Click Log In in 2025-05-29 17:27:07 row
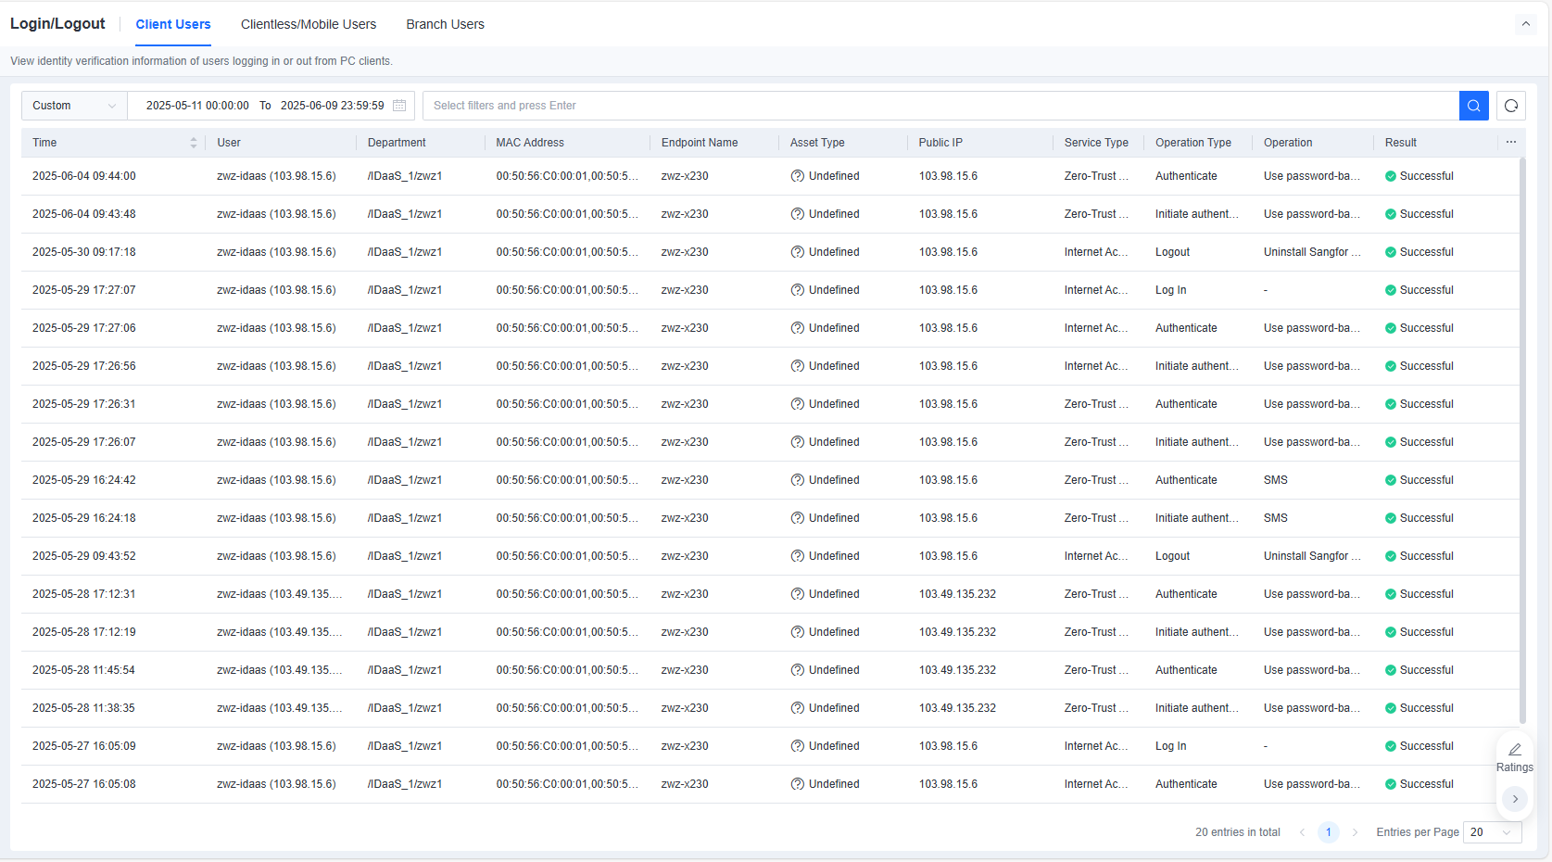Viewport: 1552px width, 862px height. click(1170, 290)
